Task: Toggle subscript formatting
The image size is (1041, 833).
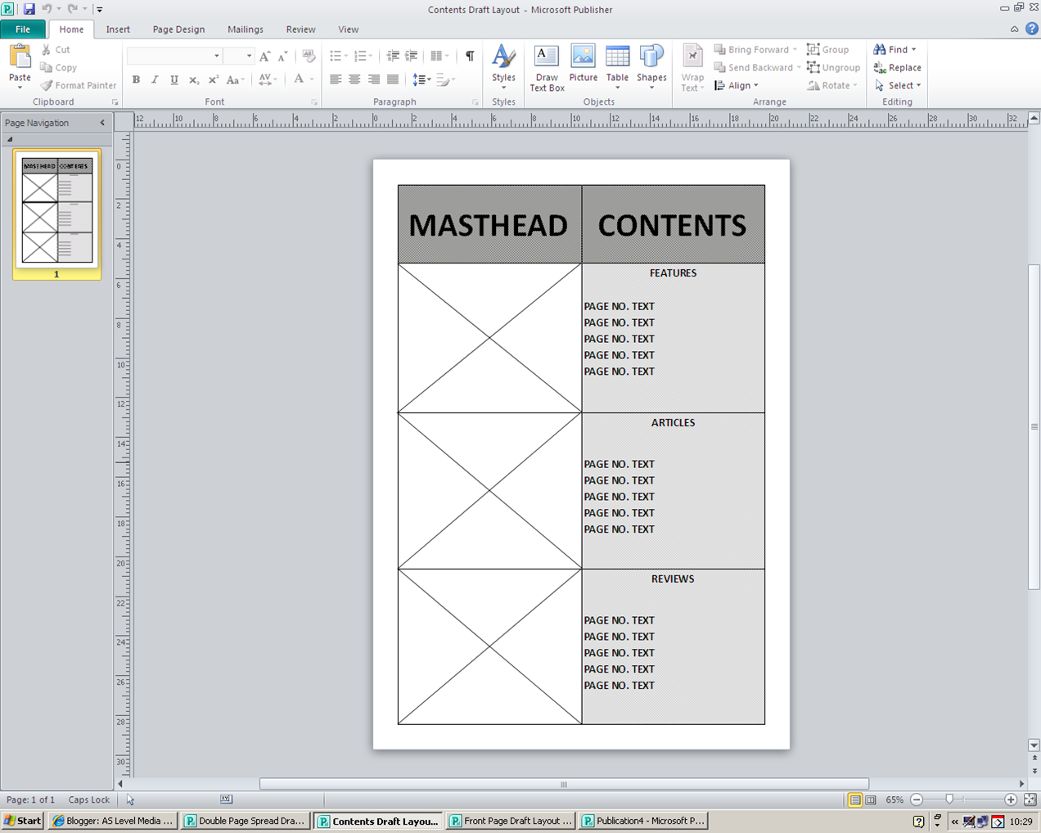Action: 193,79
